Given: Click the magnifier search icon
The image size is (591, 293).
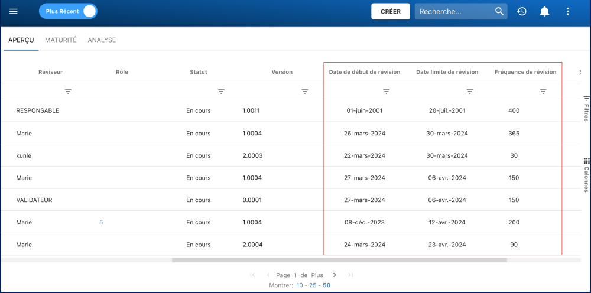Looking at the screenshot, I should (x=499, y=11).
